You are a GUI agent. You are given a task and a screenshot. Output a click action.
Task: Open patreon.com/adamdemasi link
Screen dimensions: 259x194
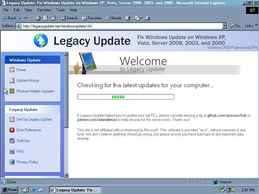pyautogui.click(x=97, y=120)
